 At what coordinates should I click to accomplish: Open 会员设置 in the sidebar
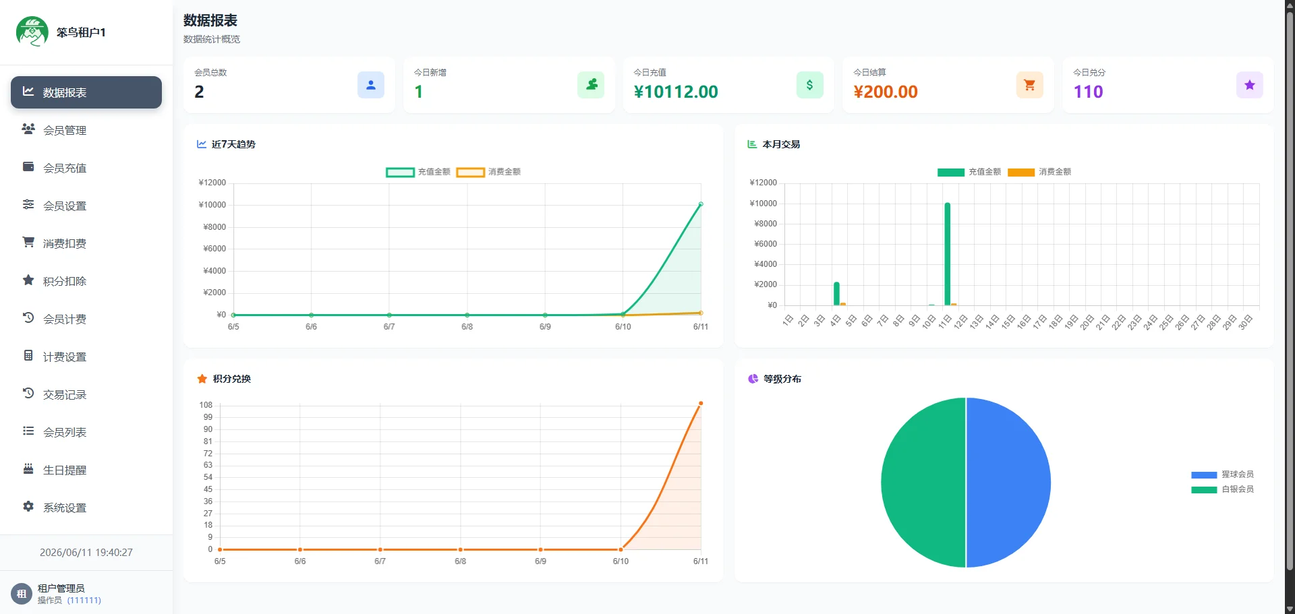pos(86,206)
